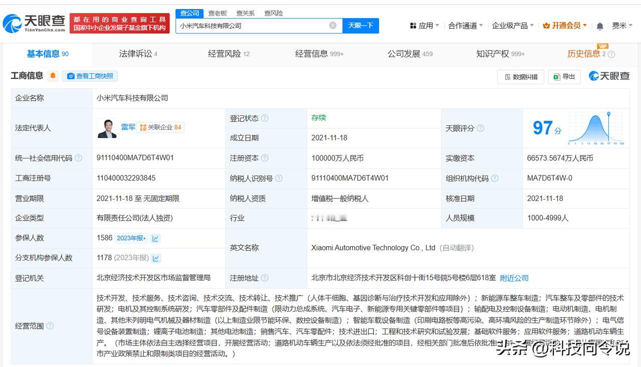The height and width of the screenshot is (367, 641).
Task: Click help icon next to 注册地址
Action: (x=265, y=278)
